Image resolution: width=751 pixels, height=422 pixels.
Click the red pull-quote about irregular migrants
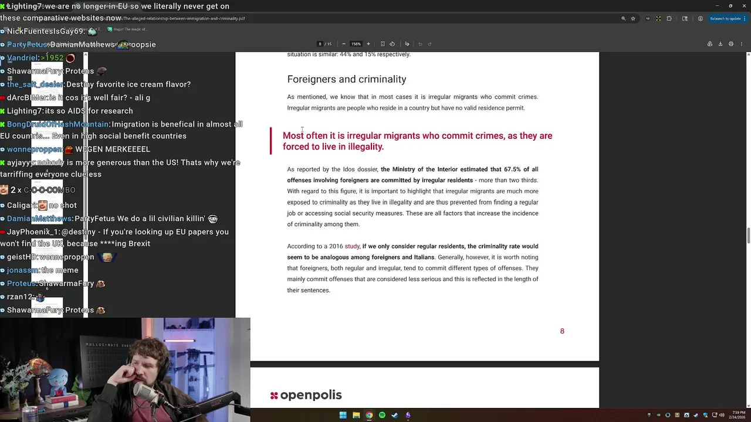[x=417, y=141]
